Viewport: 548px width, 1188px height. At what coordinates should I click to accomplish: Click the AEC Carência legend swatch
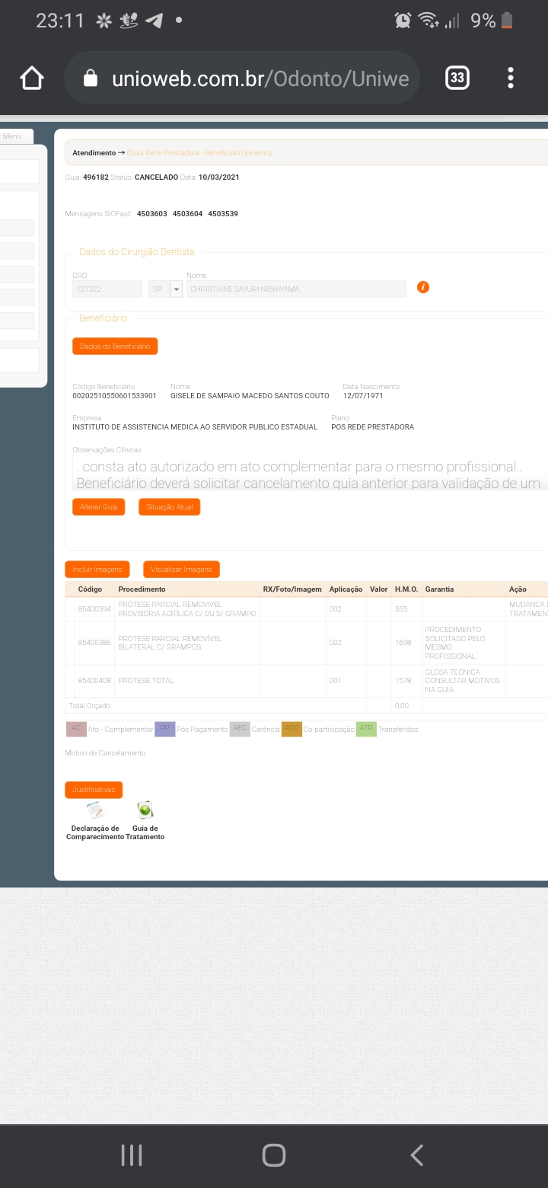[x=240, y=729]
